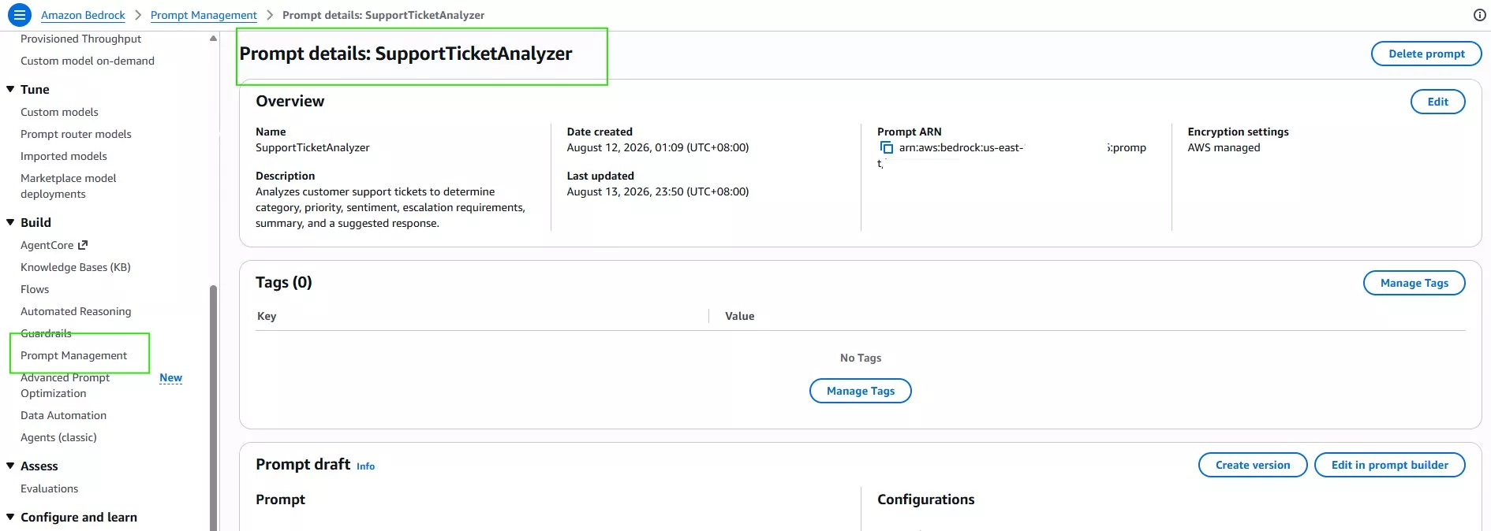Click the Value column header
Viewport: 1491px width, 531px height.
(x=739, y=316)
